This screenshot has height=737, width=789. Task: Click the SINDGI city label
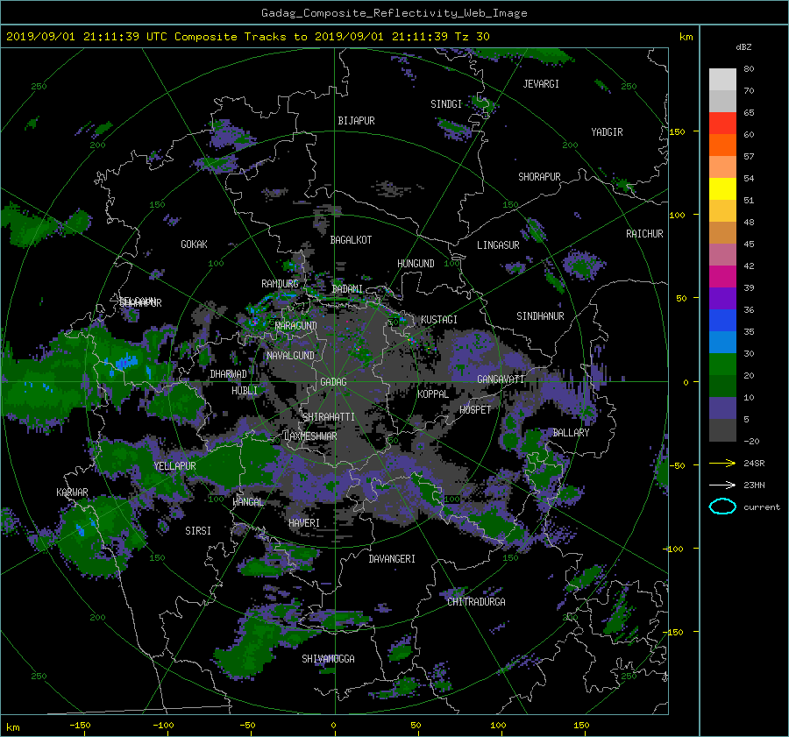[446, 104]
